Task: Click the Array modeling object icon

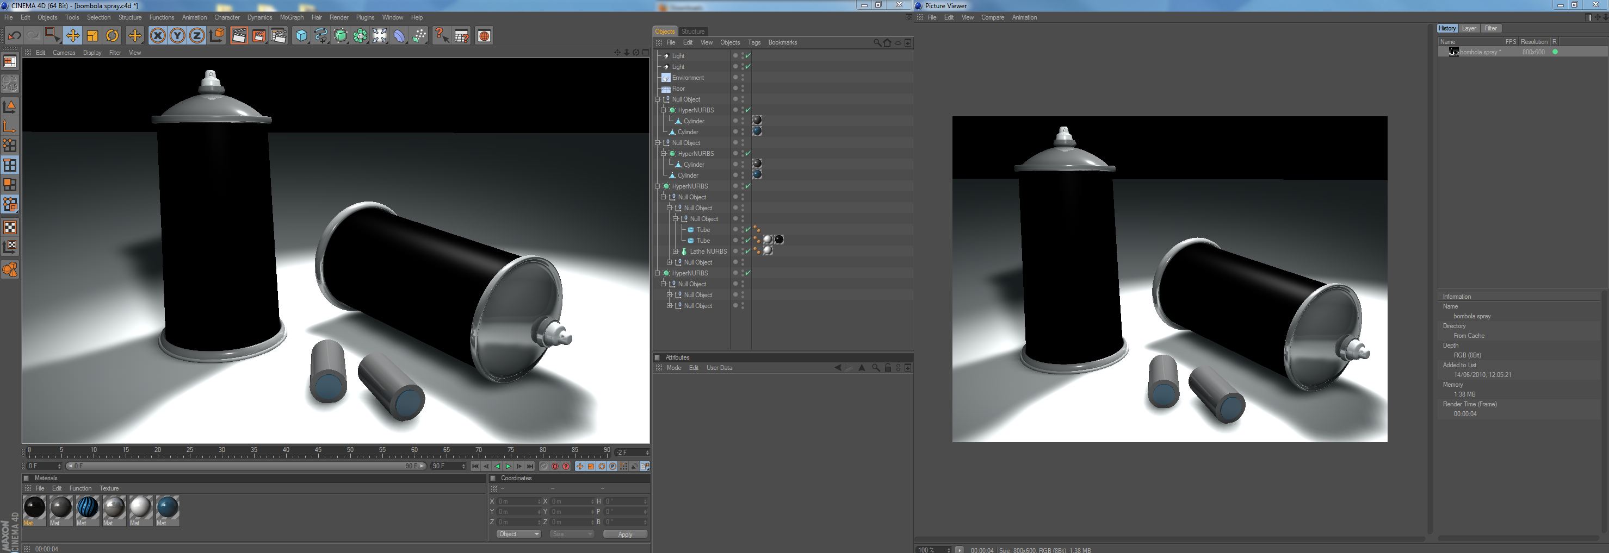Action: coord(361,35)
